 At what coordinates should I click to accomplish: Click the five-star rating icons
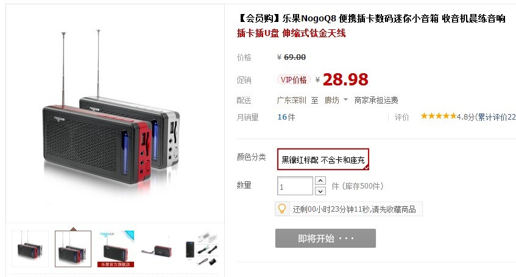(439, 116)
